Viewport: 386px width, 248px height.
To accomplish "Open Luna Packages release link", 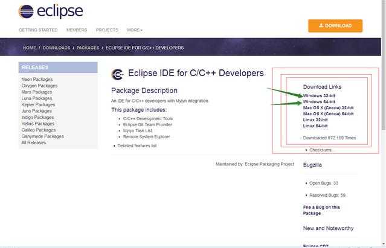I will pos(37,98).
